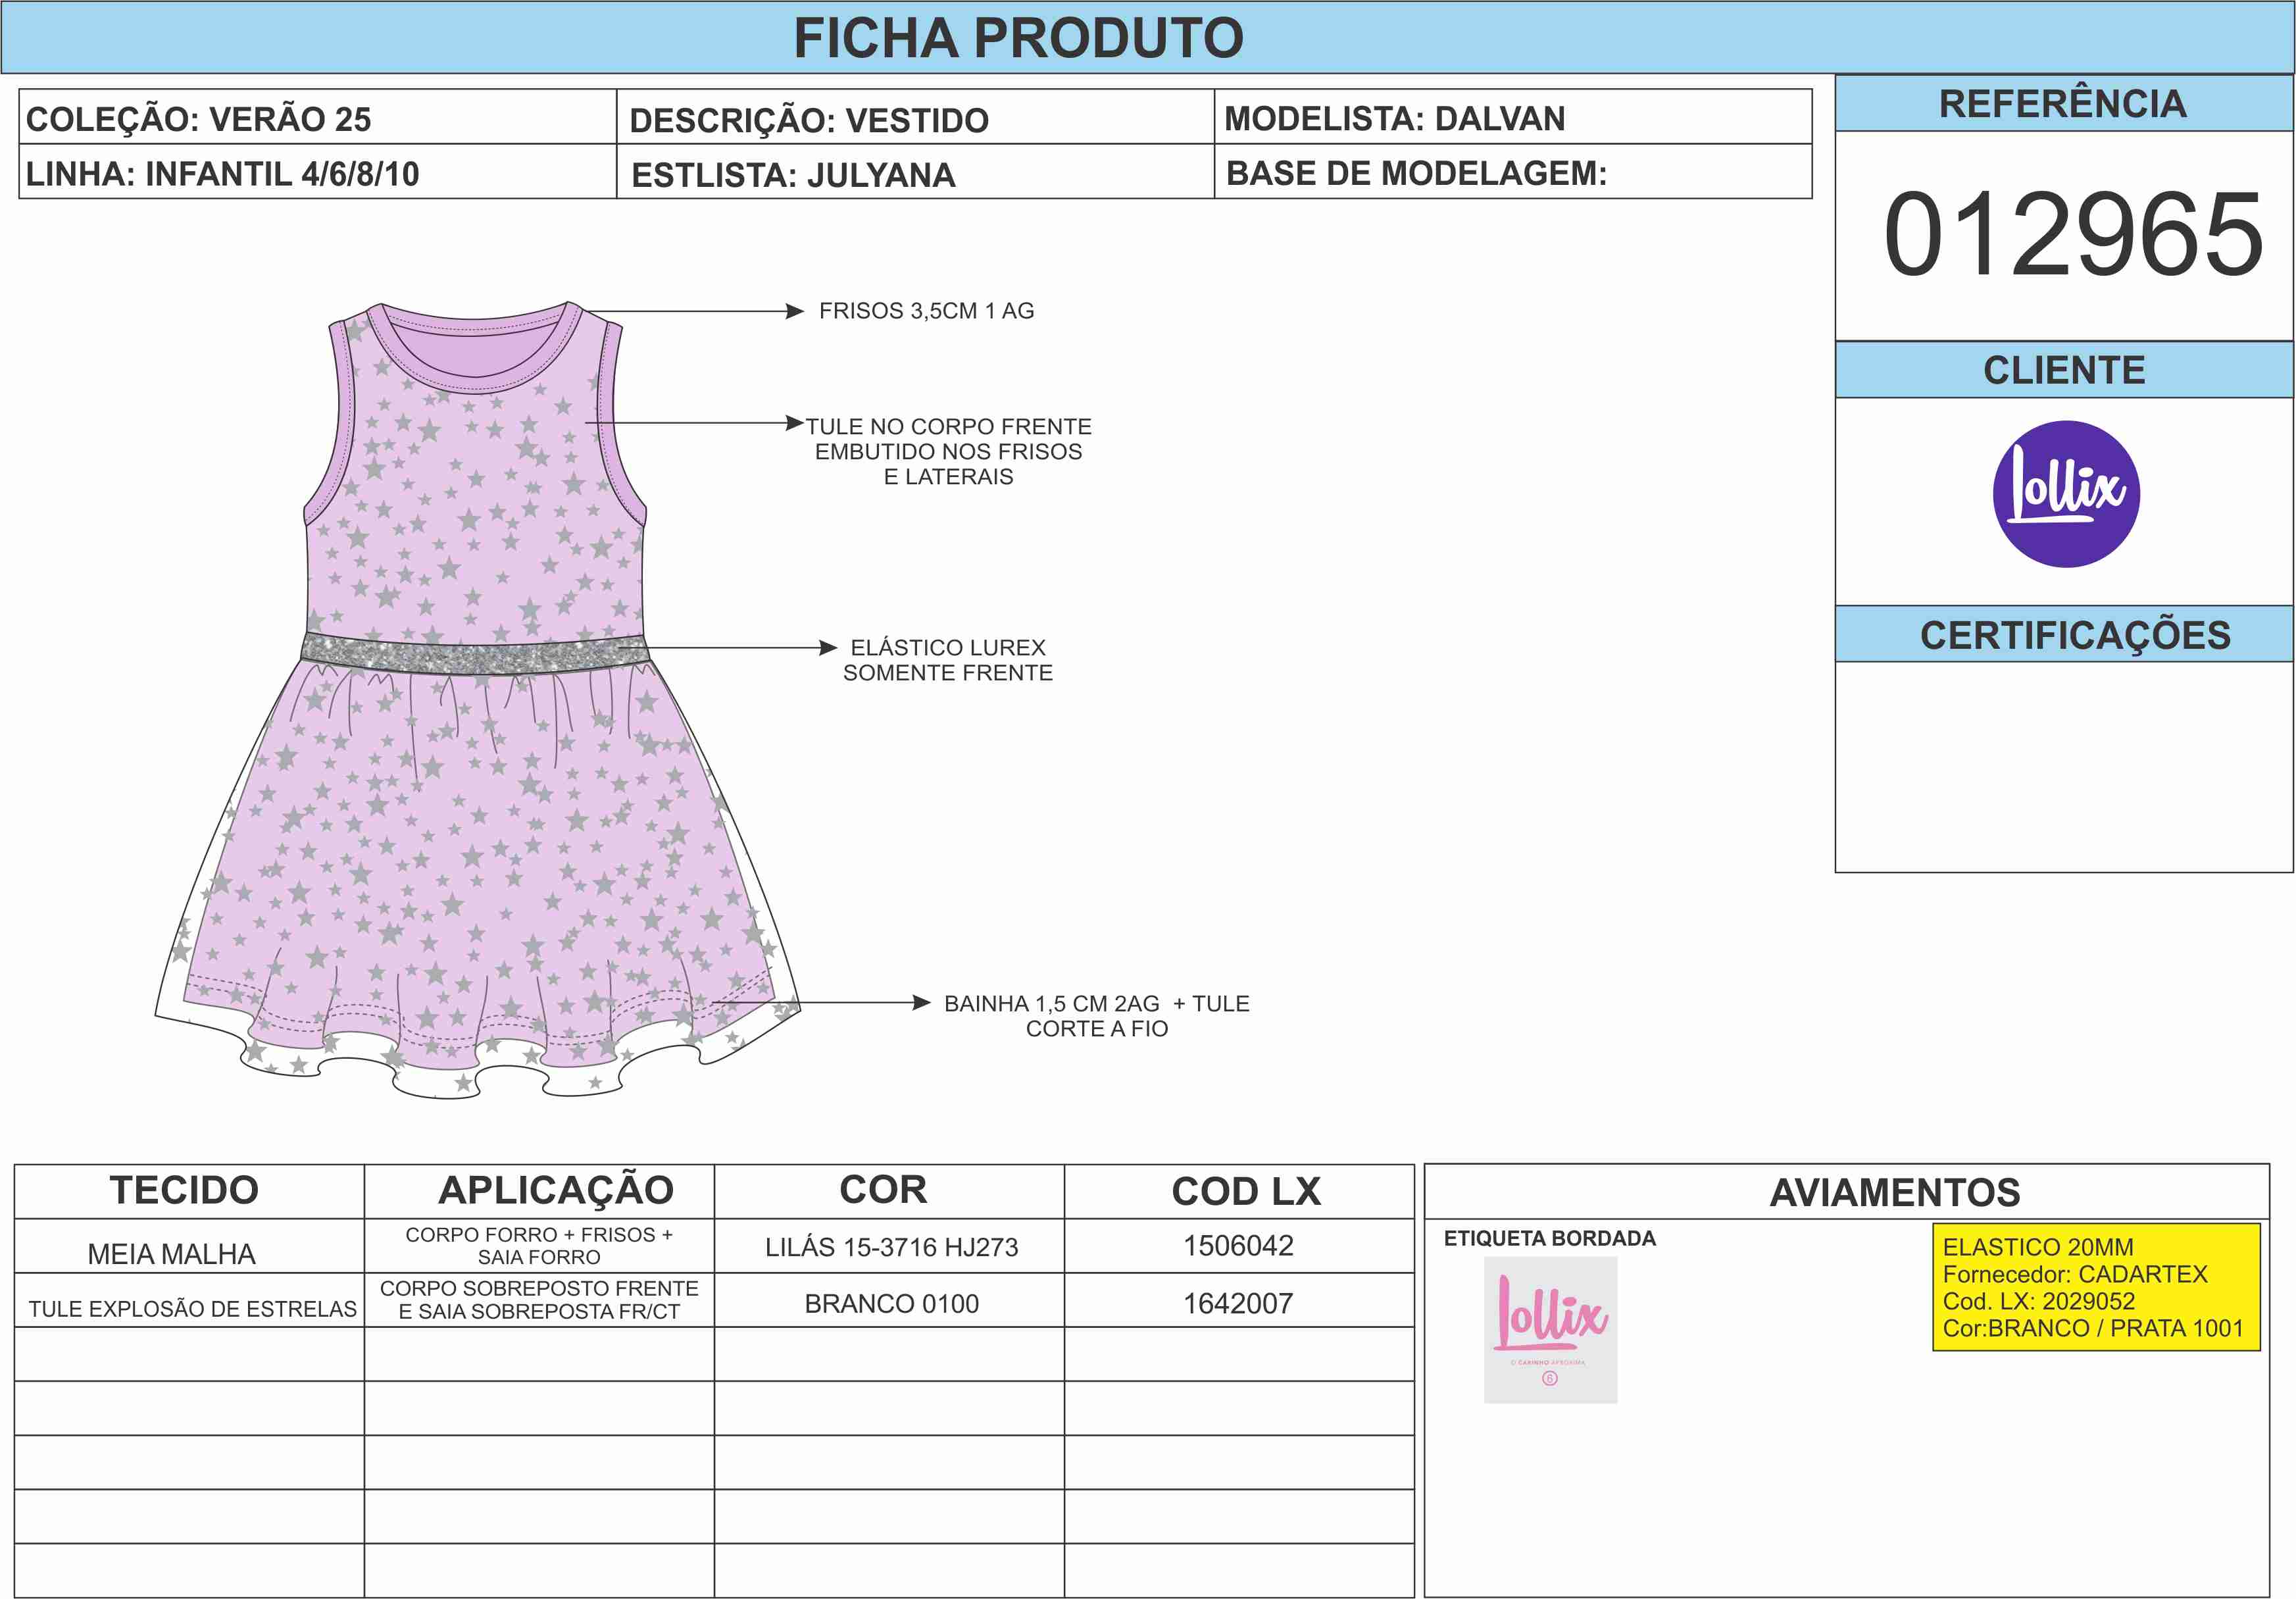The height and width of the screenshot is (1599, 2296).
Task: Click the COLEÇÃO: VERÃO 25 field
Action: [198, 119]
